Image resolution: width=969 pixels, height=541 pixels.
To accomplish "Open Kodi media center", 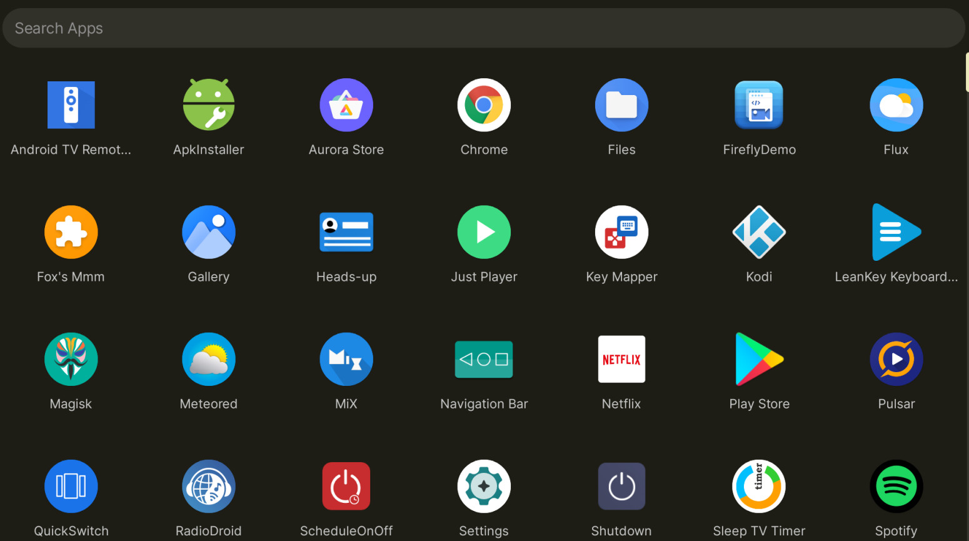I will coord(759,232).
